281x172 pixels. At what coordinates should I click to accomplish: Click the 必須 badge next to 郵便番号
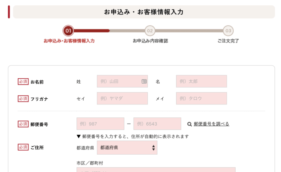[23, 124]
